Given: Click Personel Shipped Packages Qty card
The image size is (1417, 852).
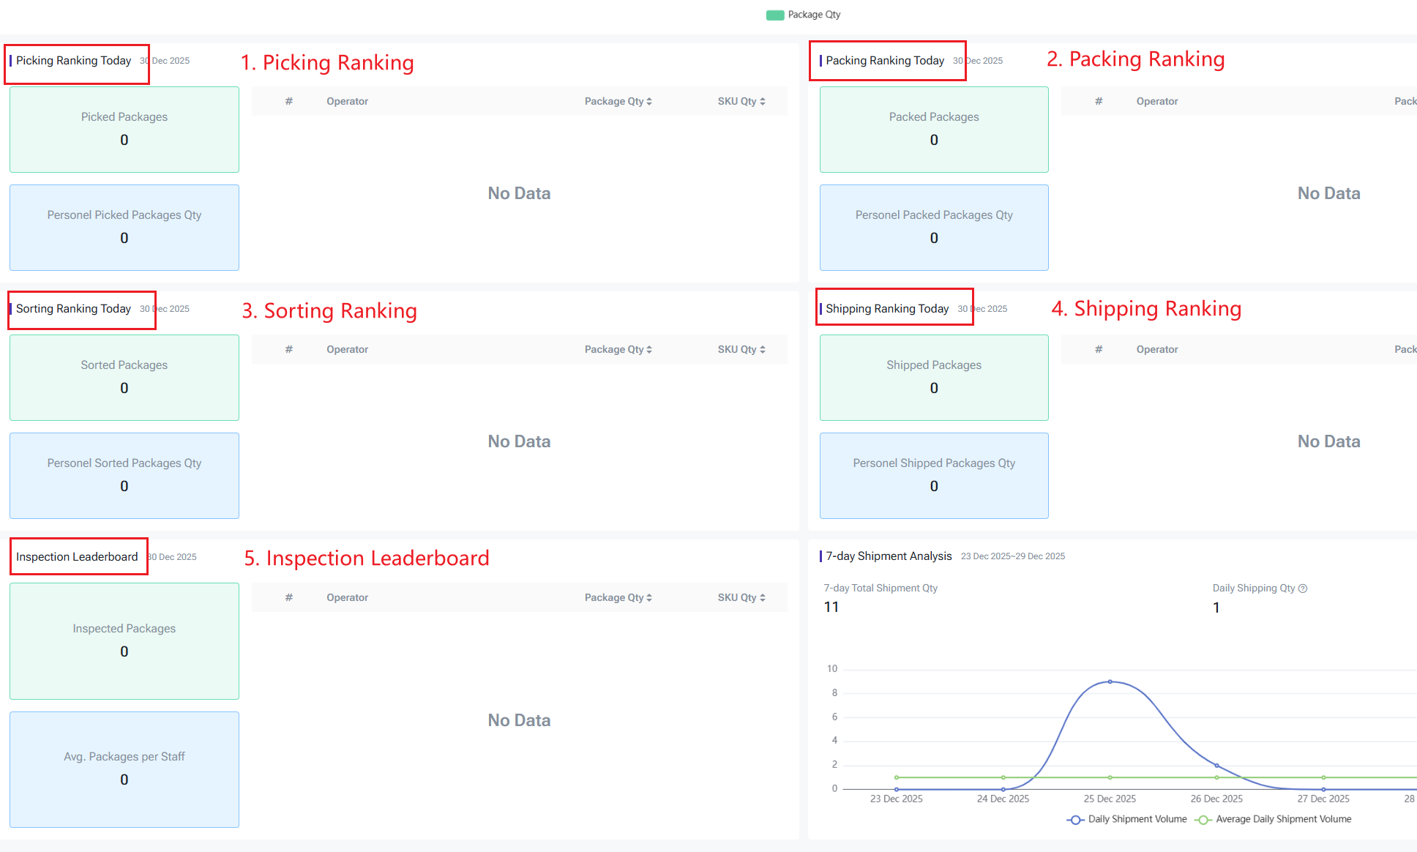Looking at the screenshot, I should [x=934, y=476].
